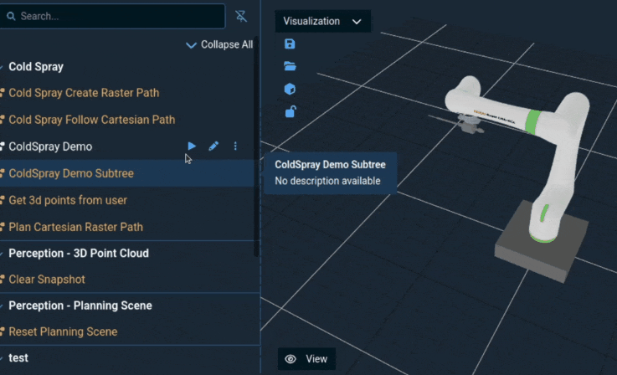Click Collapse All

pyautogui.click(x=219, y=45)
